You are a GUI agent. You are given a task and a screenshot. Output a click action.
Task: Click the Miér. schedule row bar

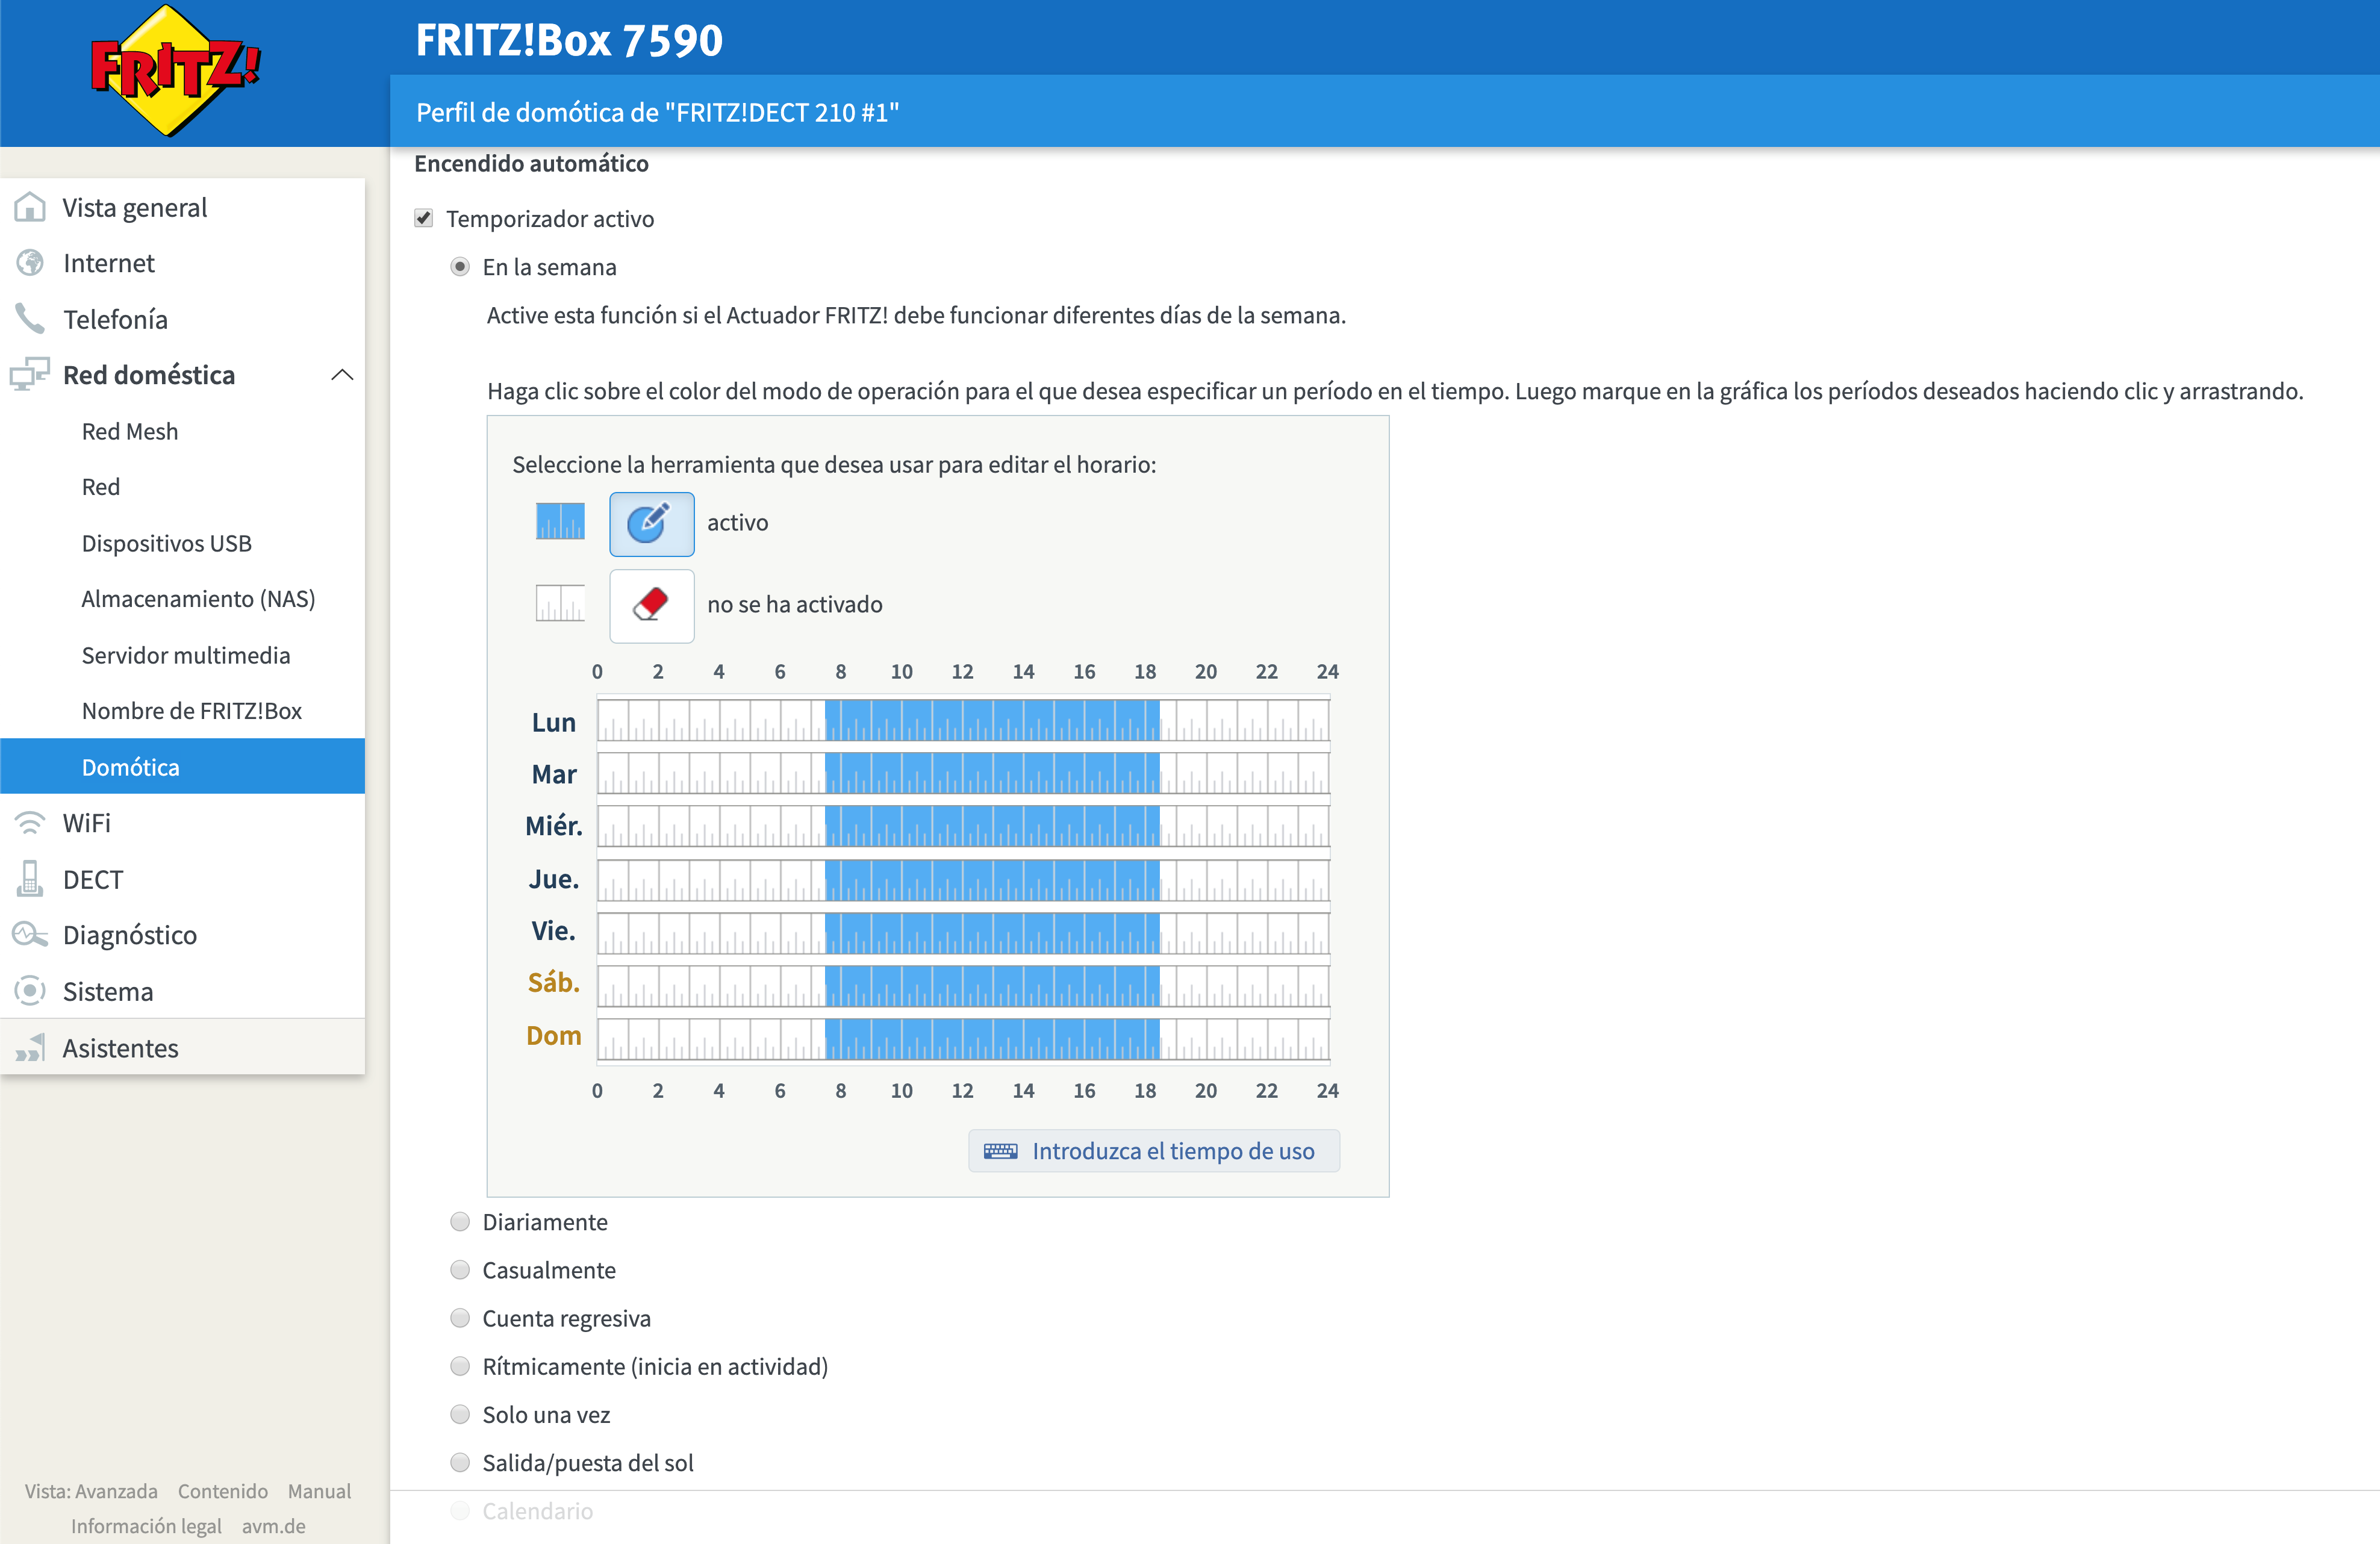(963, 826)
